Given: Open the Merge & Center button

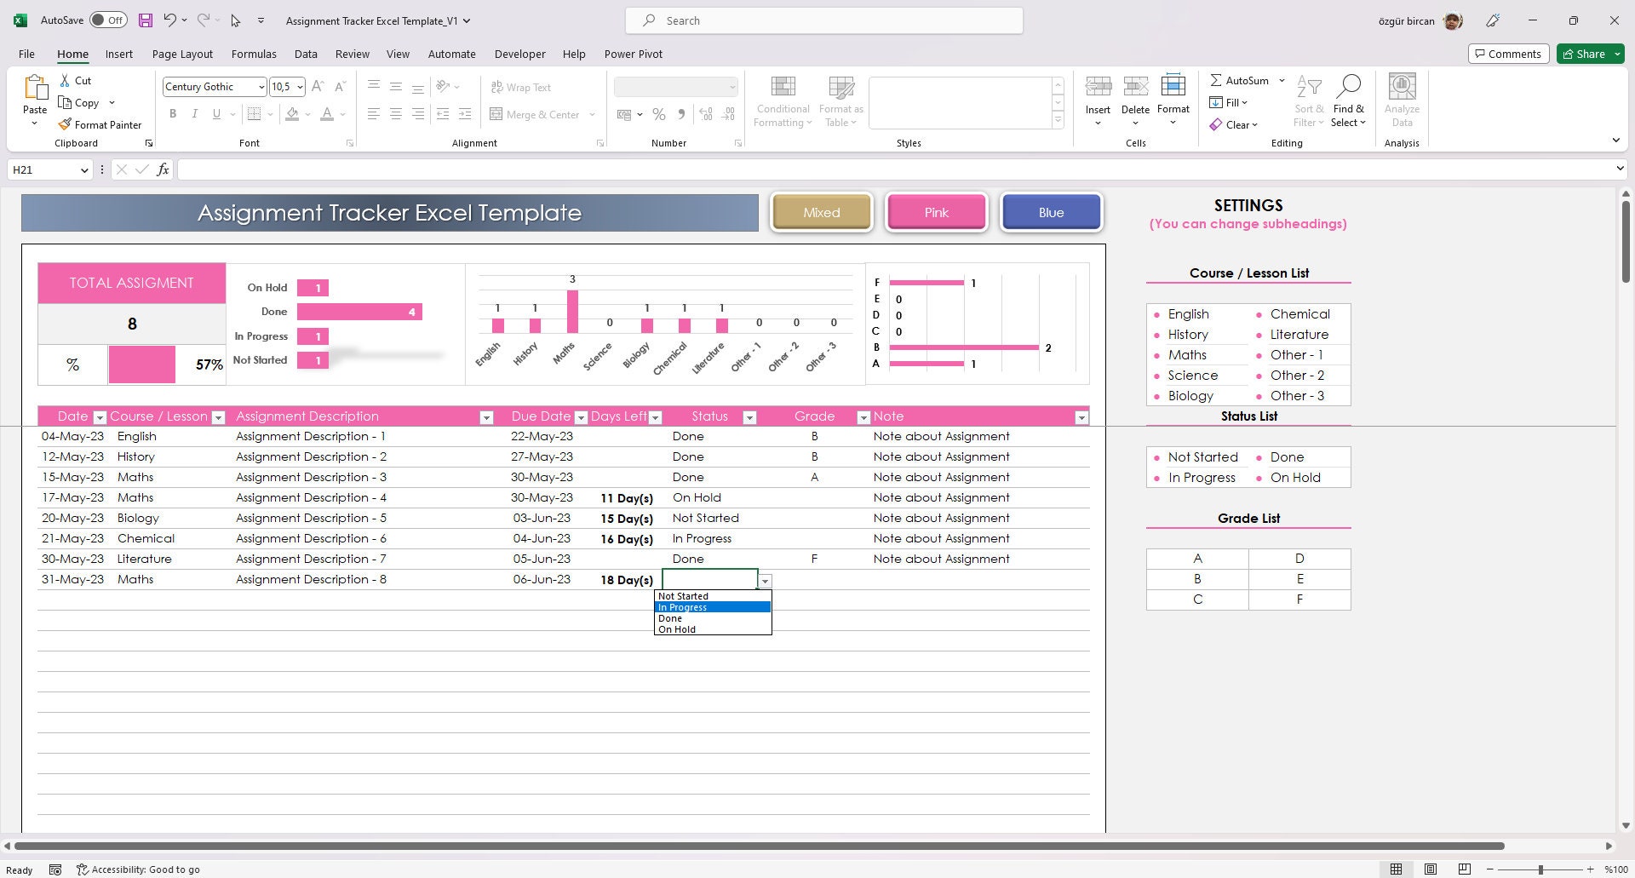Looking at the screenshot, I should (x=535, y=114).
